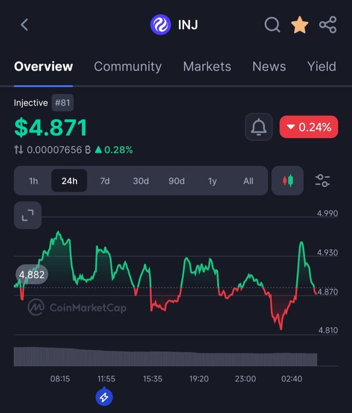Tap the BTC price swap arrows icon
352x413 pixels.
tap(19, 150)
